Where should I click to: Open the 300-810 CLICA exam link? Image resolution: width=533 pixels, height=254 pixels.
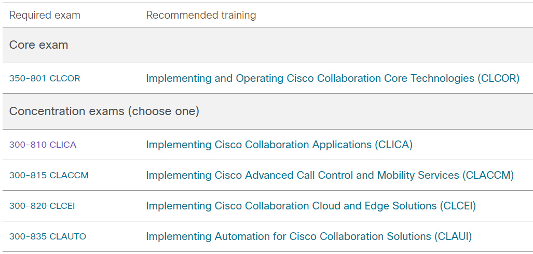pos(43,145)
